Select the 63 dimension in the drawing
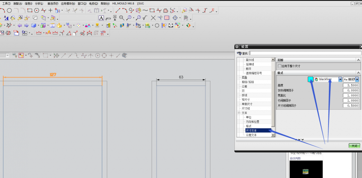The width and height of the screenshot is (362, 178). (x=181, y=77)
